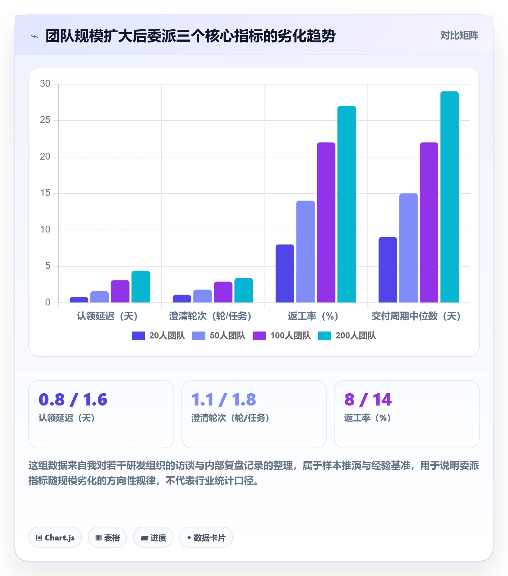508x576 pixels.
Task: Click the y-axis value 15
Action: click(45, 193)
